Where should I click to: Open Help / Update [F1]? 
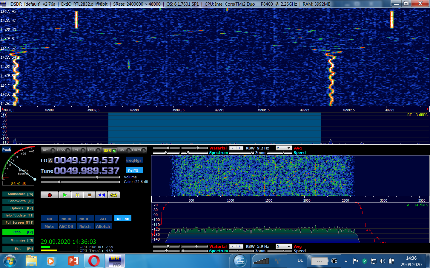(18, 215)
